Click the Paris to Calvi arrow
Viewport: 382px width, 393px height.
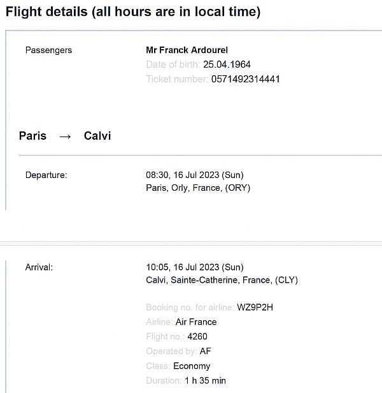[66, 137]
